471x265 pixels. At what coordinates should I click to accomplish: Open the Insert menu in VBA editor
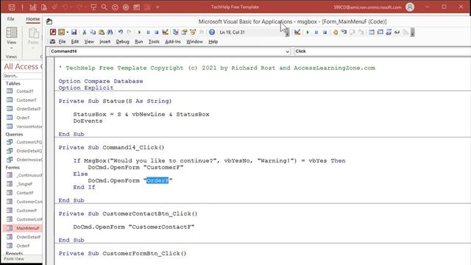point(105,42)
